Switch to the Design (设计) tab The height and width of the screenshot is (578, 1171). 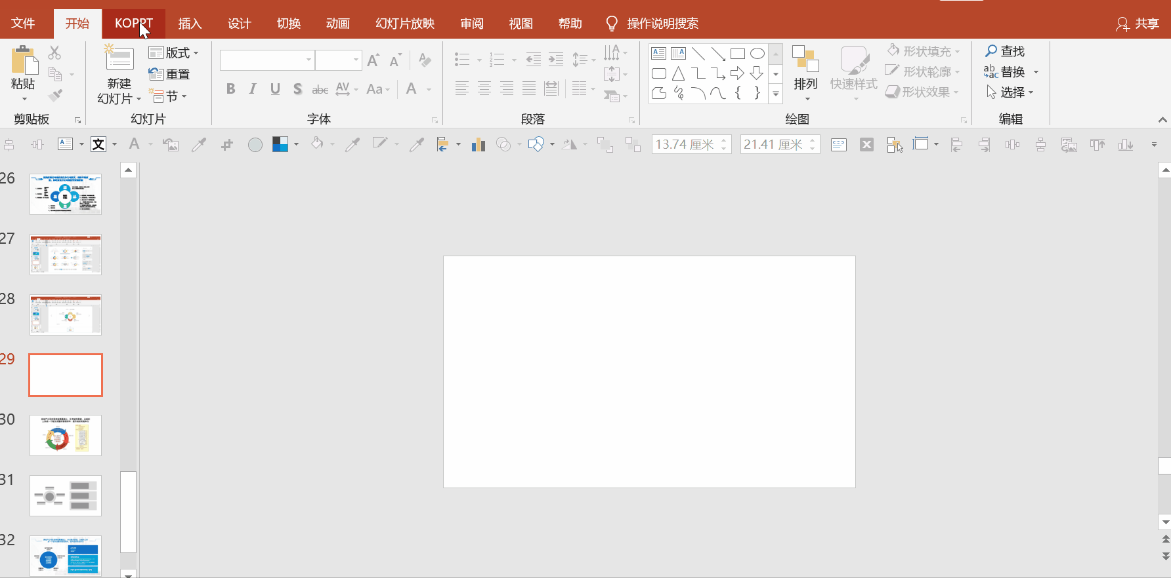pos(239,24)
